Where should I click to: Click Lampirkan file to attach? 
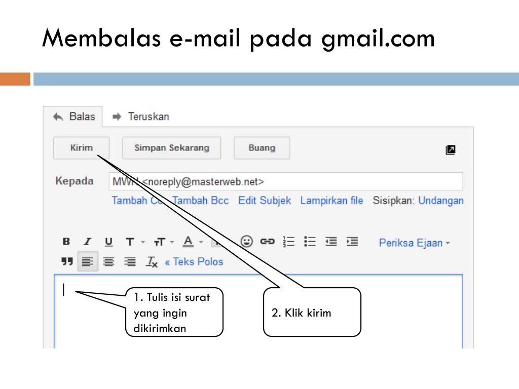click(331, 201)
